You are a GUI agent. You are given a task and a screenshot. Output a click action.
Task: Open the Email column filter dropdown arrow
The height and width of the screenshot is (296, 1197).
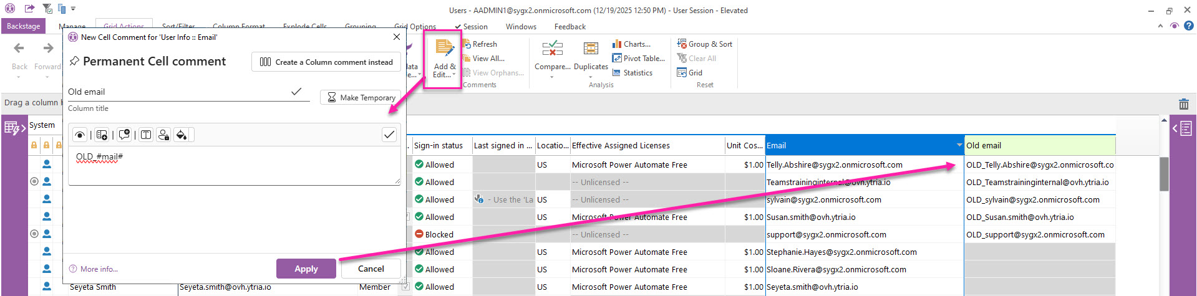click(959, 145)
